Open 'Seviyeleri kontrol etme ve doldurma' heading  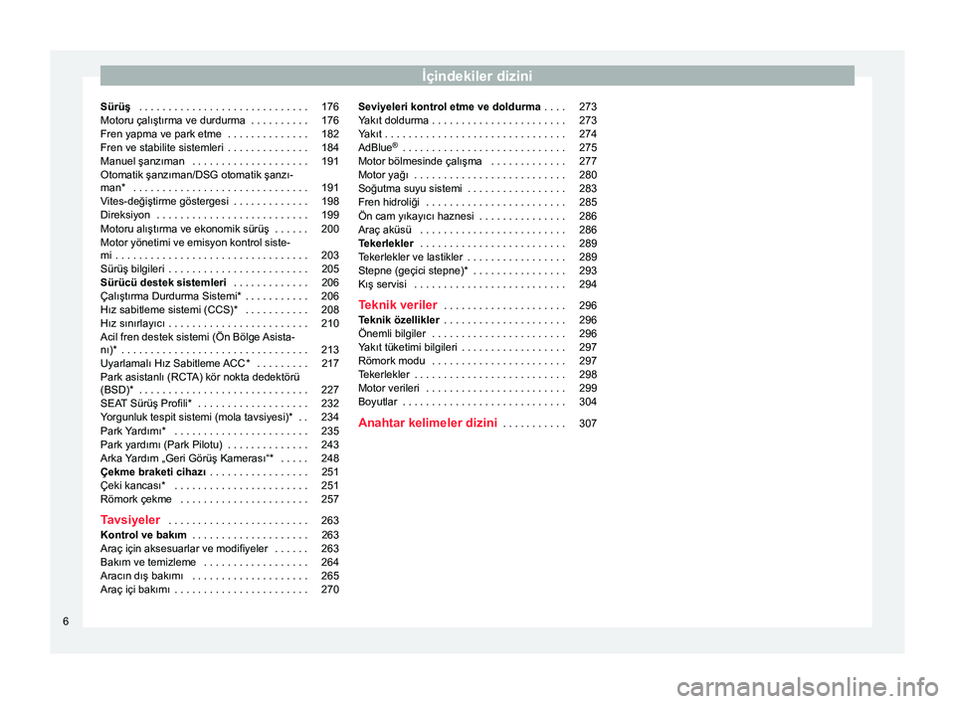[x=477, y=106]
